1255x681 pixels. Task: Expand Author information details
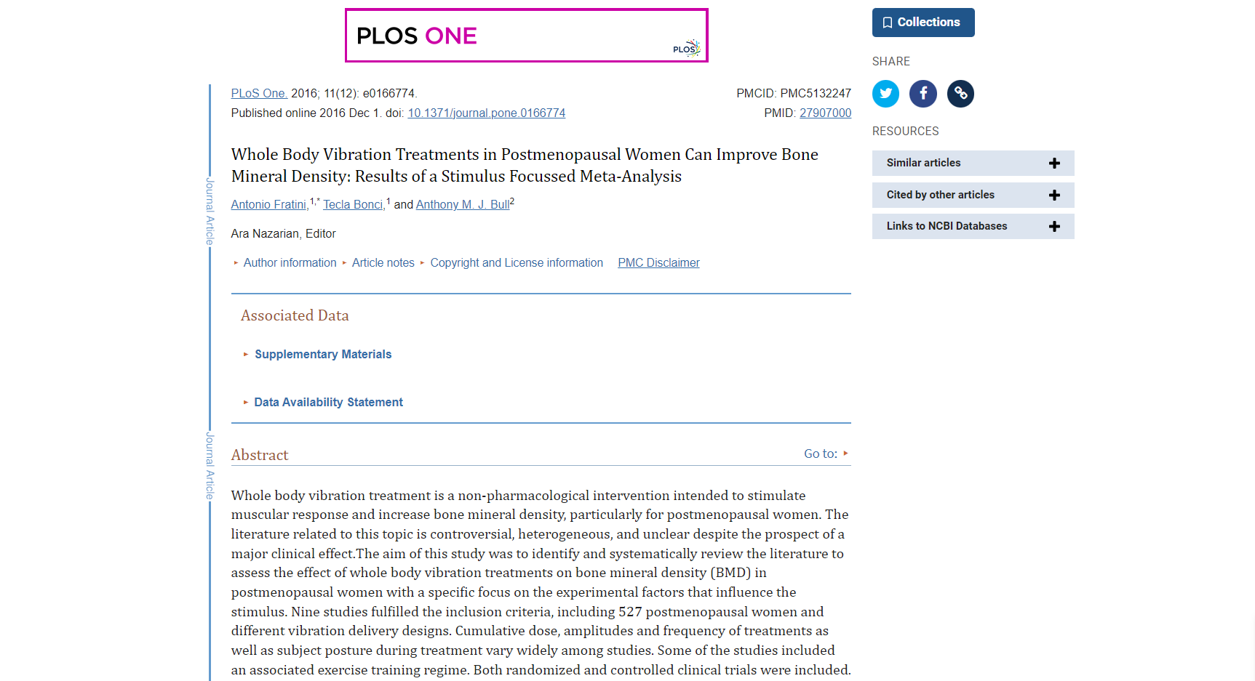(290, 263)
